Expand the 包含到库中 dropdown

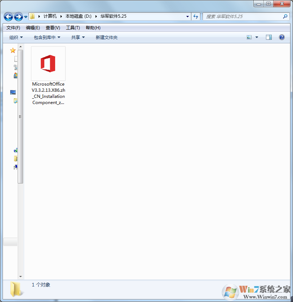click(46, 37)
